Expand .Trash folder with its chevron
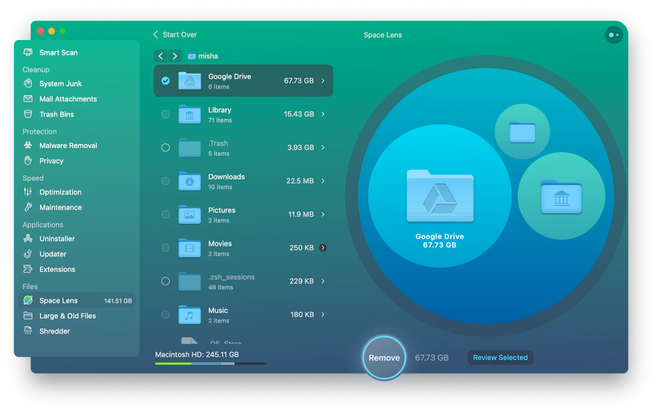The image size is (659, 414). [x=323, y=148]
